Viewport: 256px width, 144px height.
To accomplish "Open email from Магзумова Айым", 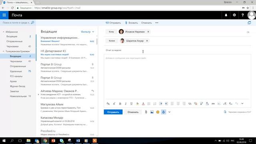I will [67, 108].
